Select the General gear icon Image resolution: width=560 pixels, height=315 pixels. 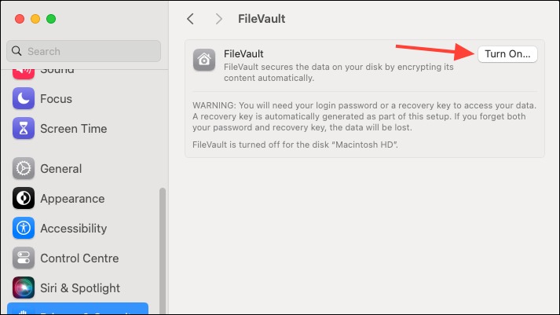[x=24, y=168]
